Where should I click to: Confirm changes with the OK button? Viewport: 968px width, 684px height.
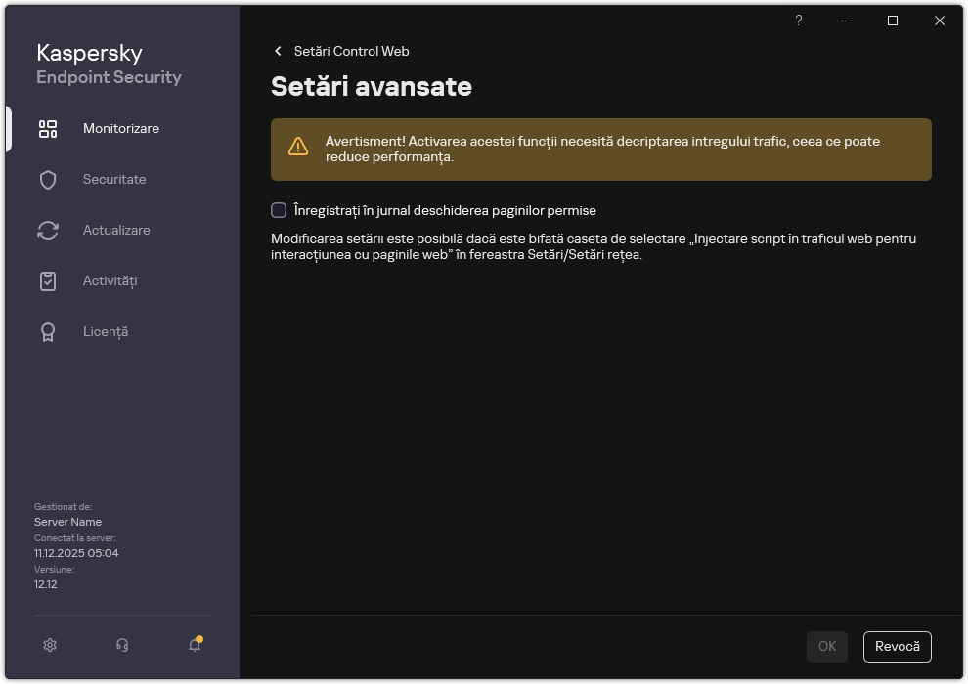[x=826, y=646]
